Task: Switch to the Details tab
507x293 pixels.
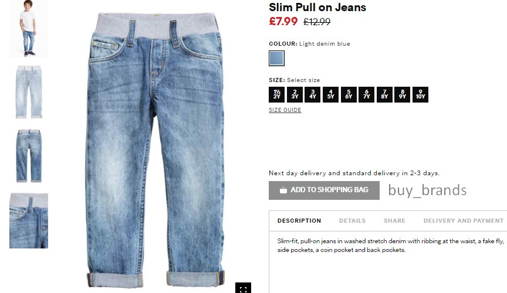Action: (x=352, y=221)
